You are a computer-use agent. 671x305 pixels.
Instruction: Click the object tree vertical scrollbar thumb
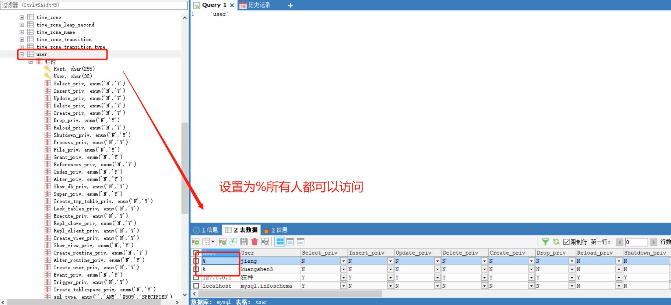coord(185,168)
